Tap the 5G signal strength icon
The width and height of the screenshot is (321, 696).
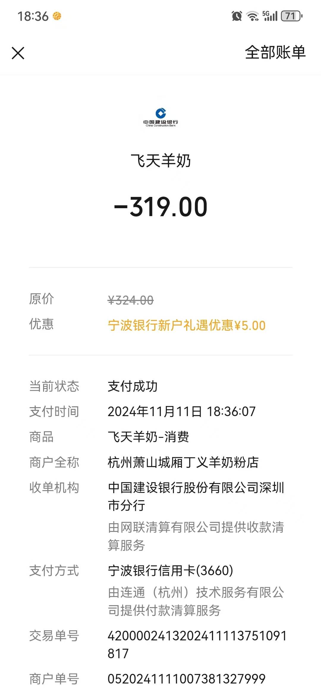click(270, 16)
